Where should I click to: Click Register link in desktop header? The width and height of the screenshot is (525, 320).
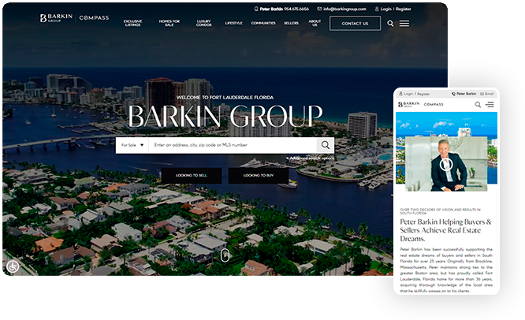(404, 9)
